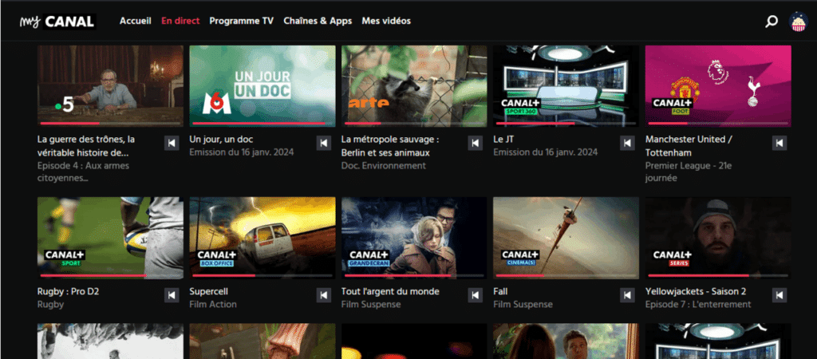817x359 pixels.
Task: Click progress bar on Yellowjackets thumbnail
Action: pos(718,276)
